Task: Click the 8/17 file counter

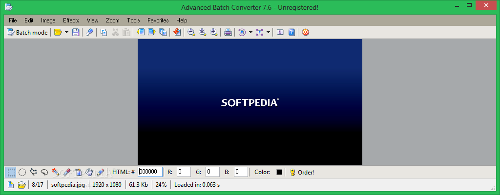Action: tap(38, 185)
